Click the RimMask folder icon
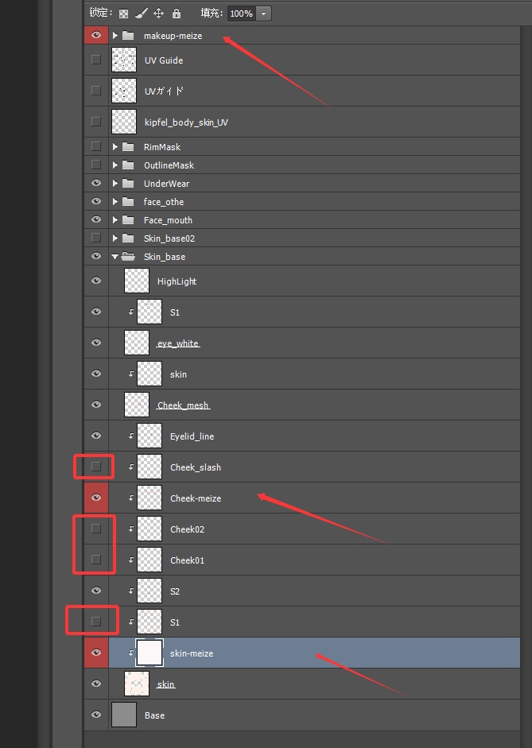The height and width of the screenshot is (748, 532). click(x=128, y=147)
